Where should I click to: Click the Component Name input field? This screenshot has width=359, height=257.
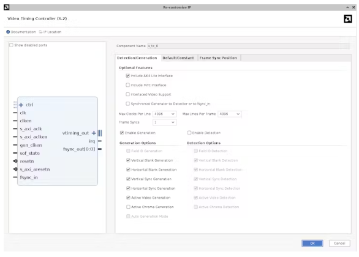point(249,46)
